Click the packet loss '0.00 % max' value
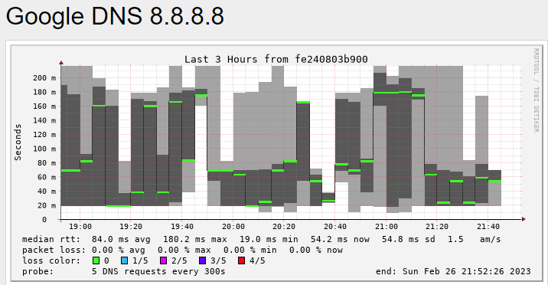Screen dimensions: 548x285 click(x=184, y=251)
